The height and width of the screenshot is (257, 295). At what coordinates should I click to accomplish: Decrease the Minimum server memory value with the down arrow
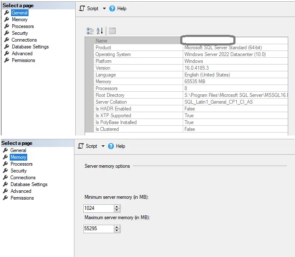click(117, 210)
